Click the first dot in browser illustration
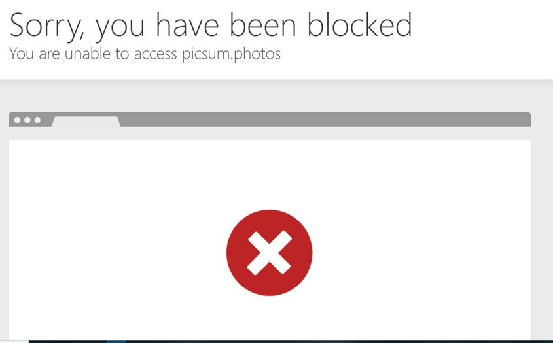 pos(17,120)
